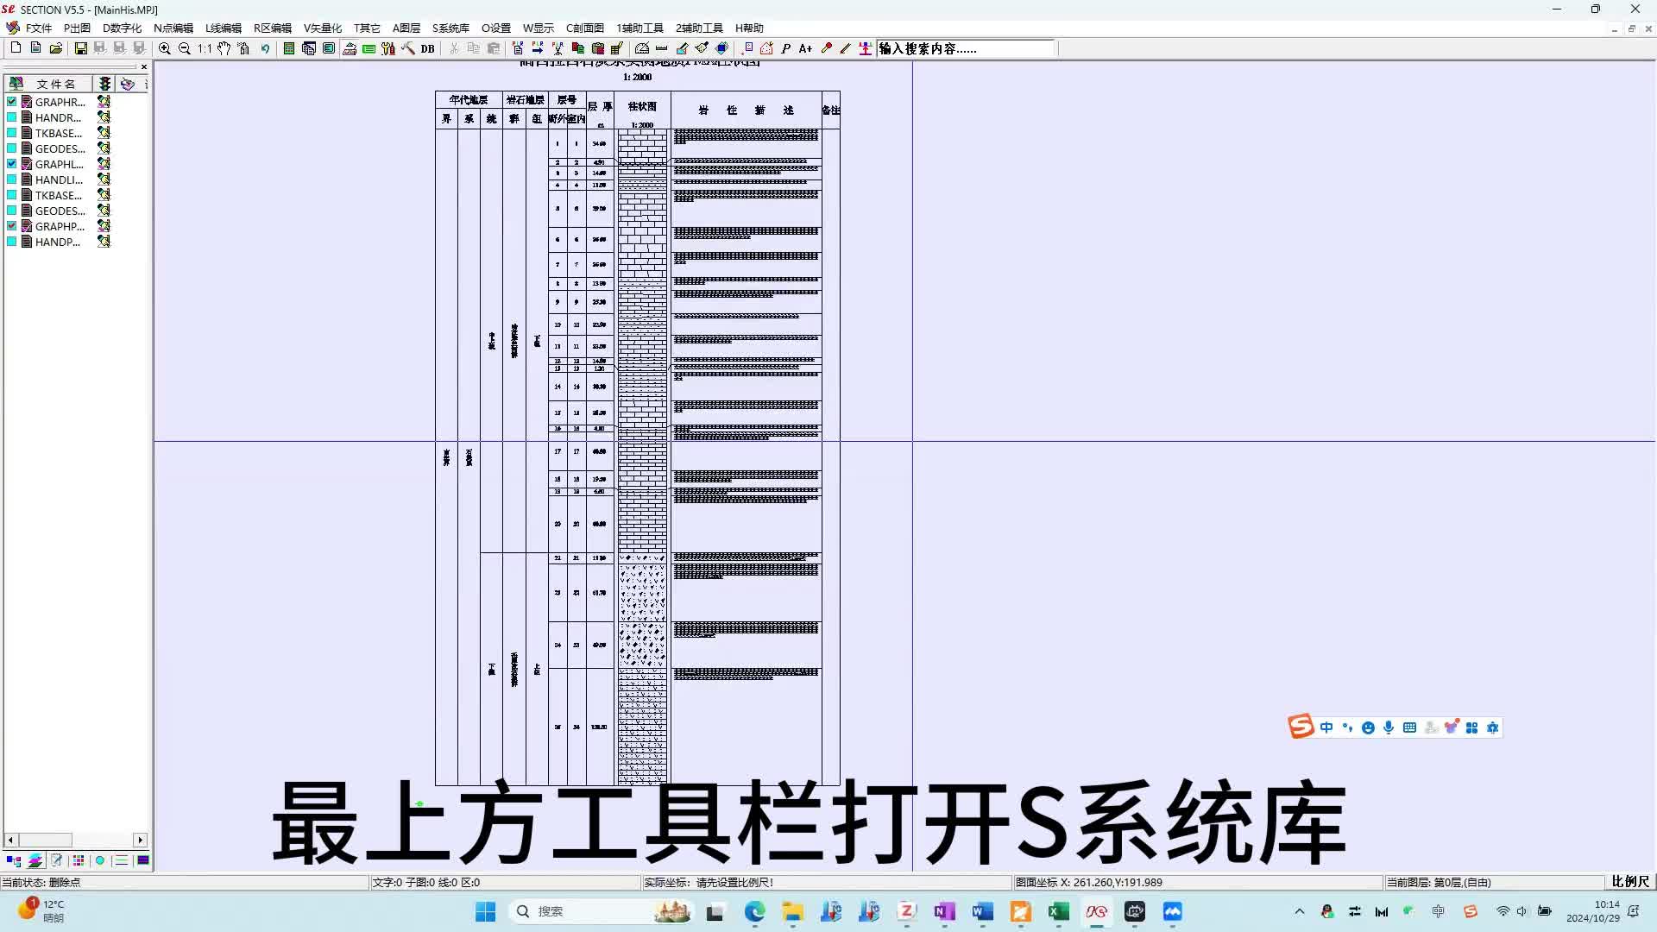Open the R区编辑 menu
The height and width of the screenshot is (932, 1657).
[273, 28]
